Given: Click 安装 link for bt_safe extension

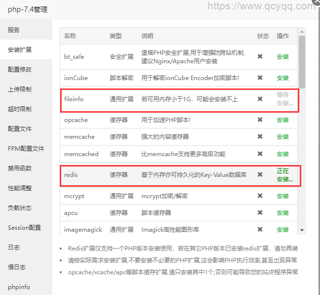Looking at the screenshot, I should pos(283,57).
